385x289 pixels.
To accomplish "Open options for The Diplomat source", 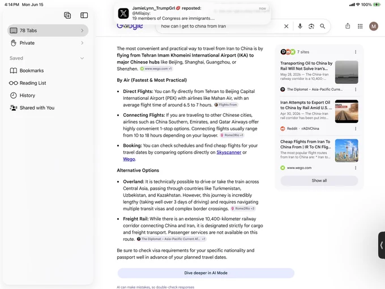I will click(x=356, y=90).
